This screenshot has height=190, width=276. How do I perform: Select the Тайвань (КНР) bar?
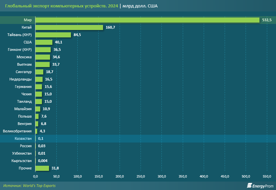[x=53, y=35]
